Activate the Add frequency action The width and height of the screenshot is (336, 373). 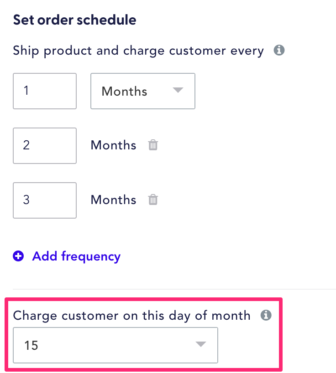click(x=76, y=256)
